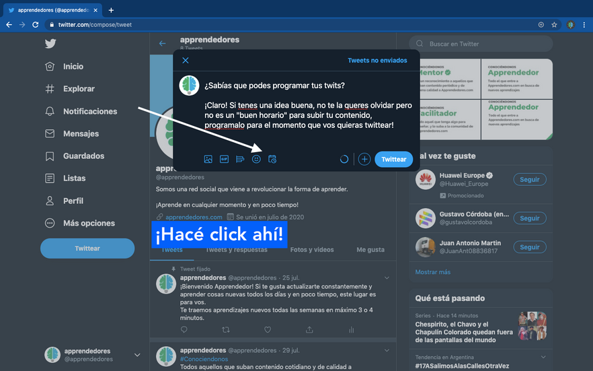This screenshot has width=593, height=371.
Task: Close the apprendedores browser tab
Action: tap(95, 10)
